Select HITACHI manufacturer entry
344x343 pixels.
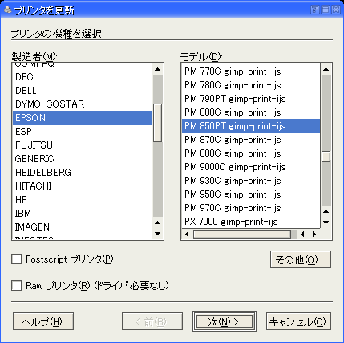[x=82, y=186]
